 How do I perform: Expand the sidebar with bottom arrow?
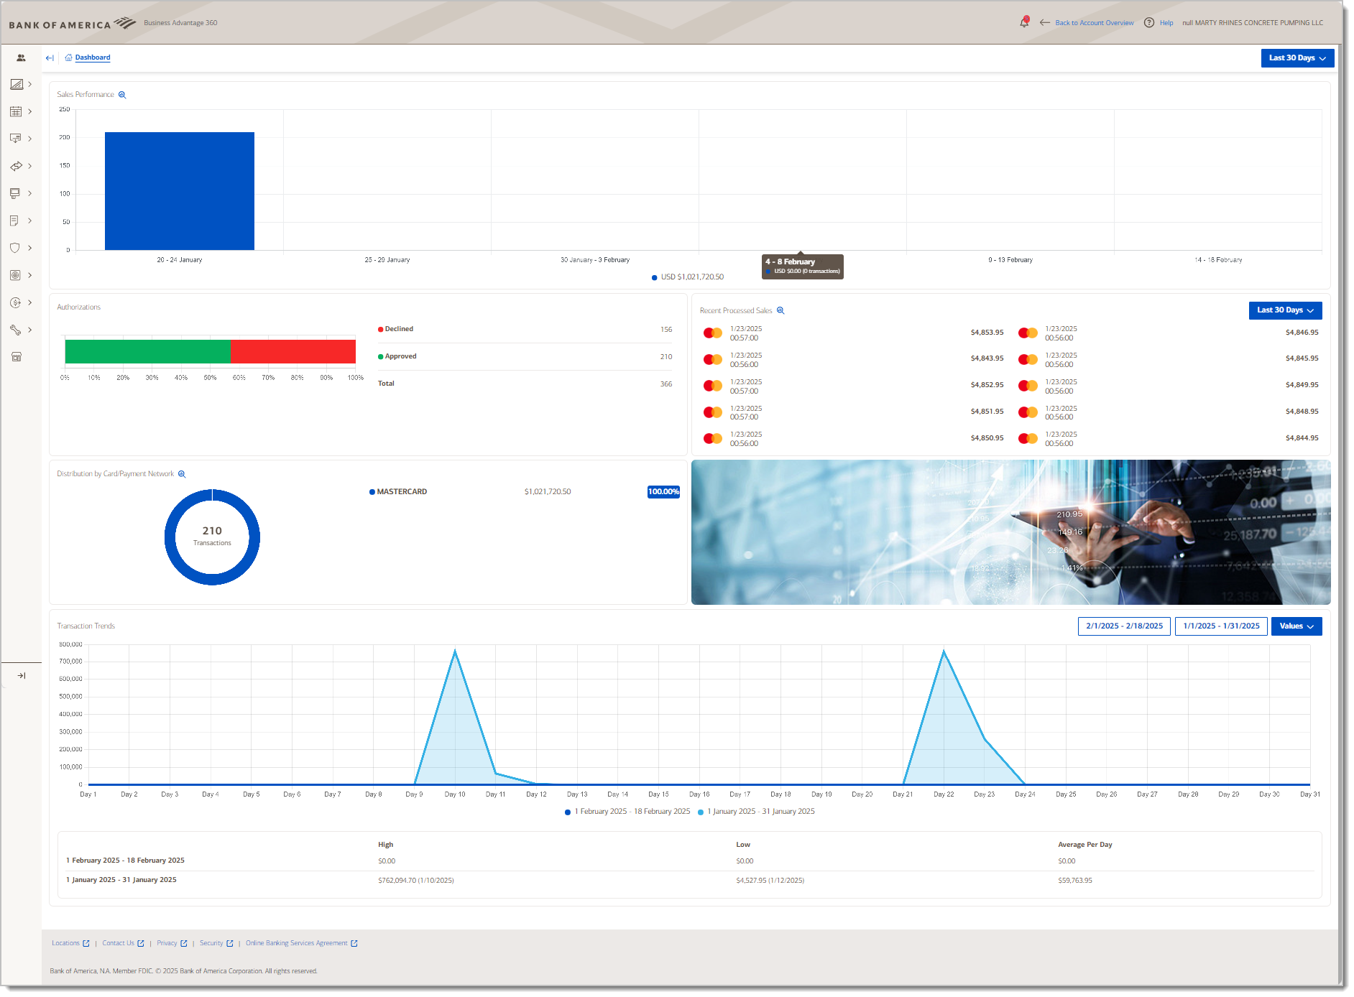22,675
